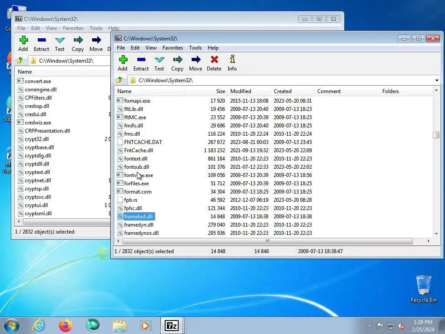Click Add icon in front 7-Zip window
The width and height of the screenshot is (445, 334).
[123, 60]
